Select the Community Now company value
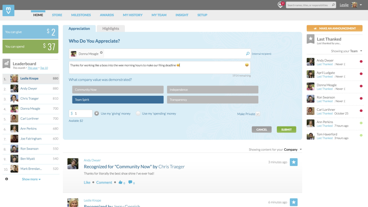The height and width of the screenshot is (207, 368). pyautogui.click(x=118, y=90)
